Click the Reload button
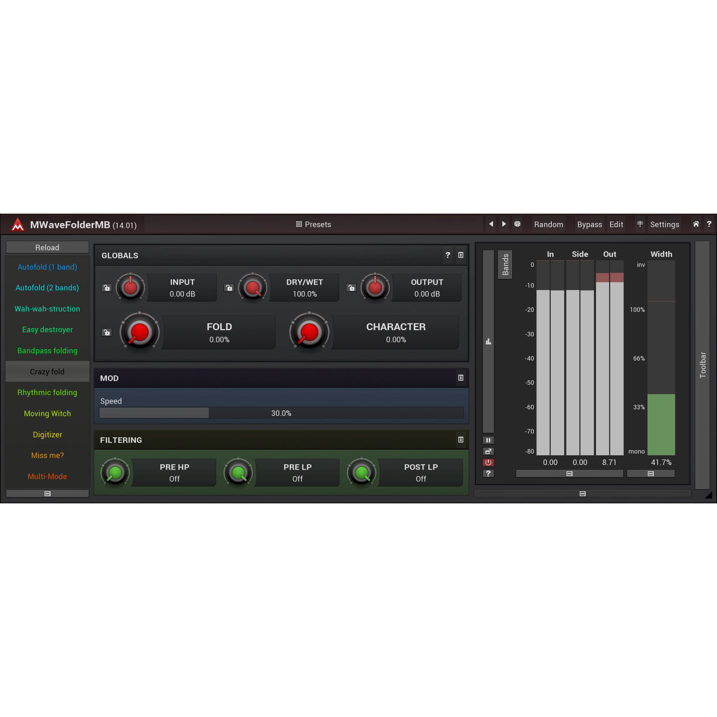Screen dimensions: 717x717 (x=47, y=247)
